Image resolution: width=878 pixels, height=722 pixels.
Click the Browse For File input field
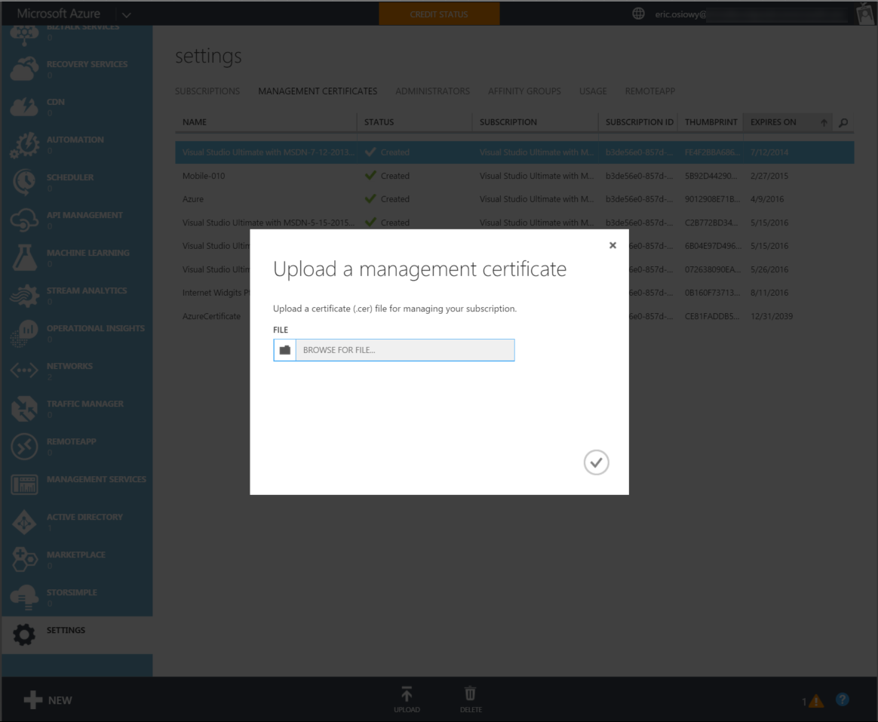pyautogui.click(x=405, y=350)
